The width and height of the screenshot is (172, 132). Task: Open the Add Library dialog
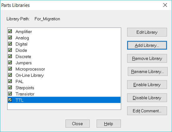(147, 45)
